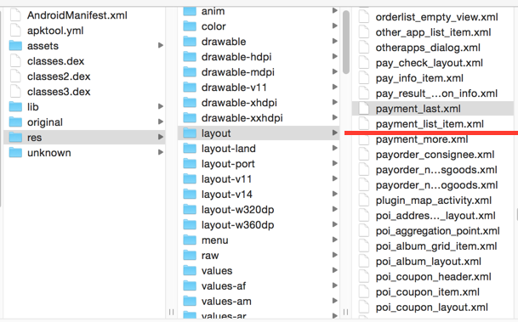Select pay_check_layout.xml file name
The height and width of the screenshot is (322, 518).
click(430, 63)
